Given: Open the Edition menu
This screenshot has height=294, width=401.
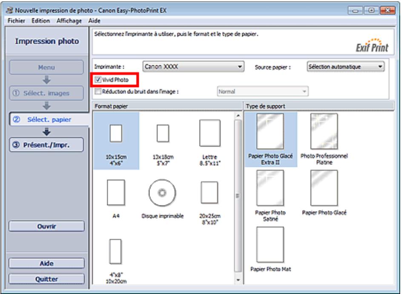Looking at the screenshot, I should [41, 21].
